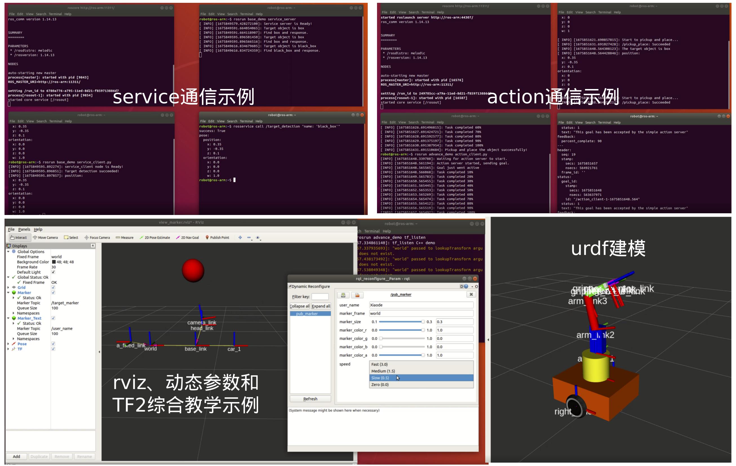The height and width of the screenshot is (466, 736).
Task: Select the Interact tool in RViz
Action: (x=18, y=238)
